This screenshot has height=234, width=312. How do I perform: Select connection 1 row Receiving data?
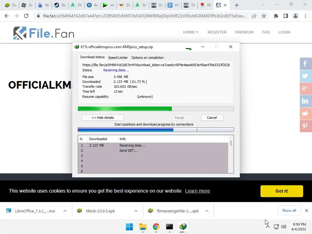click(153, 145)
